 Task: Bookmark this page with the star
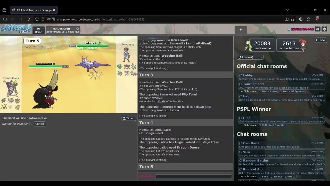(x=293, y=19)
